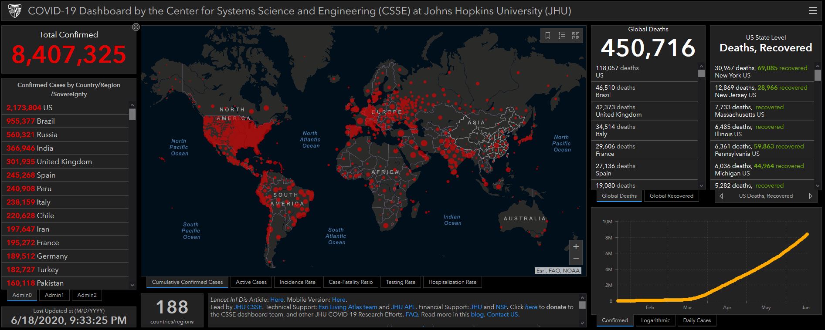Open the NSF financial support link
Screen dimensions: 825x330
coord(501,307)
